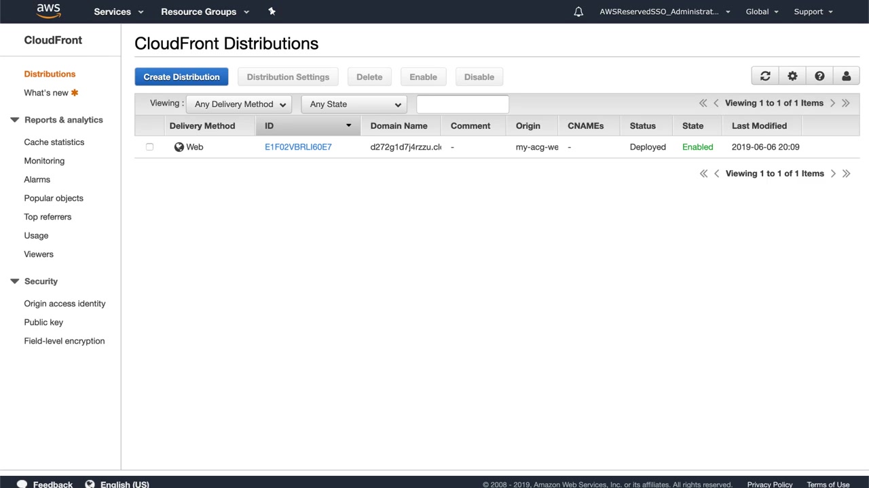Screen dimensions: 869x488
Task: Open the Privacy Policy link
Action: click(x=770, y=485)
